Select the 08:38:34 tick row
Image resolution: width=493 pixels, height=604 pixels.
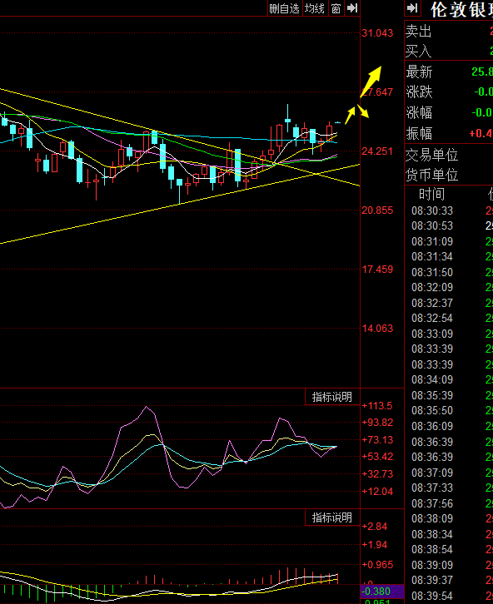tap(449, 534)
